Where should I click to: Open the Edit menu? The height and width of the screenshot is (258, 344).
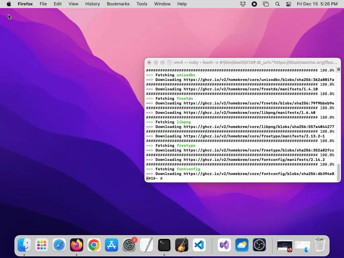click(x=57, y=4)
